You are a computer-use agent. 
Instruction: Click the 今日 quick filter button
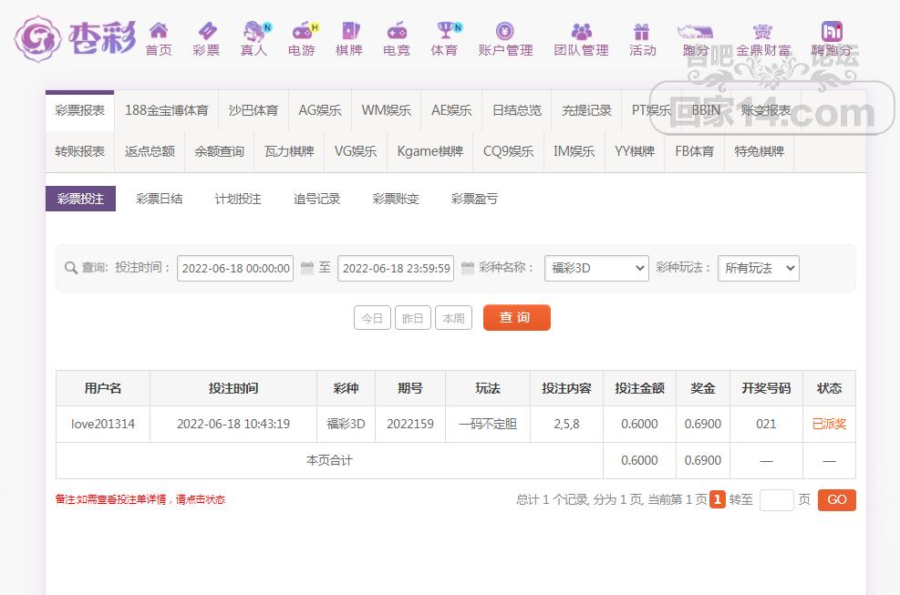click(x=372, y=318)
